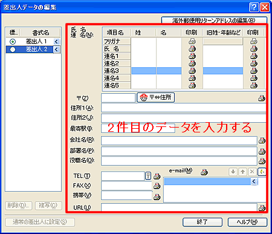Move the e-mail entry down with the arrow button

point(233,172)
